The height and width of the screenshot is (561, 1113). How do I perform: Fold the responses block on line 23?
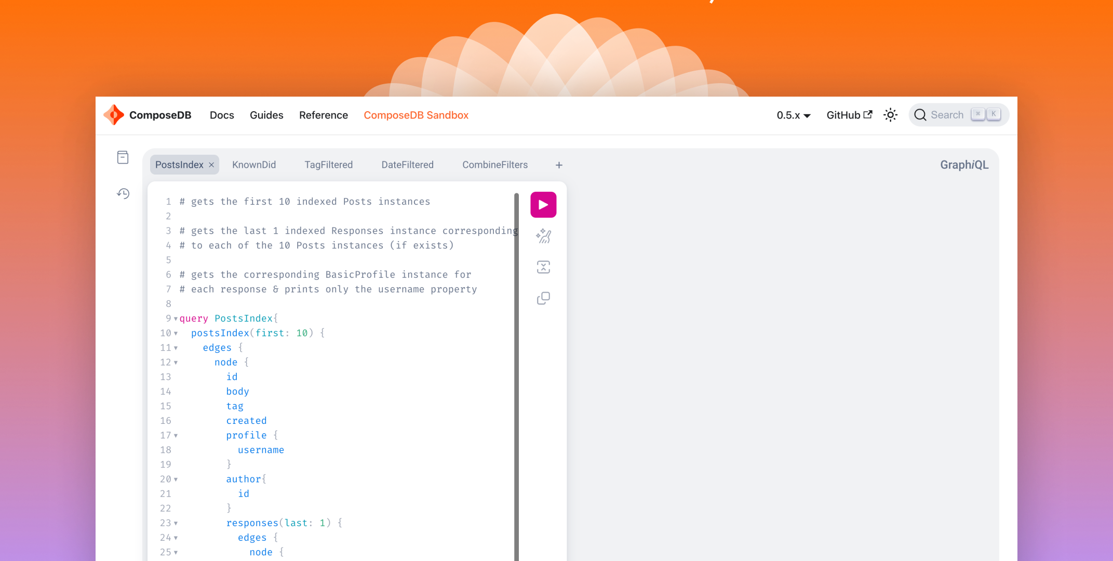click(176, 523)
